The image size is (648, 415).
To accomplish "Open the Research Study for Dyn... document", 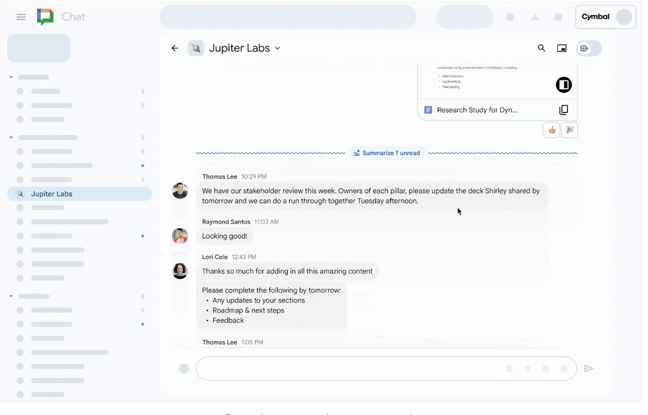I will click(x=477, y=110).
